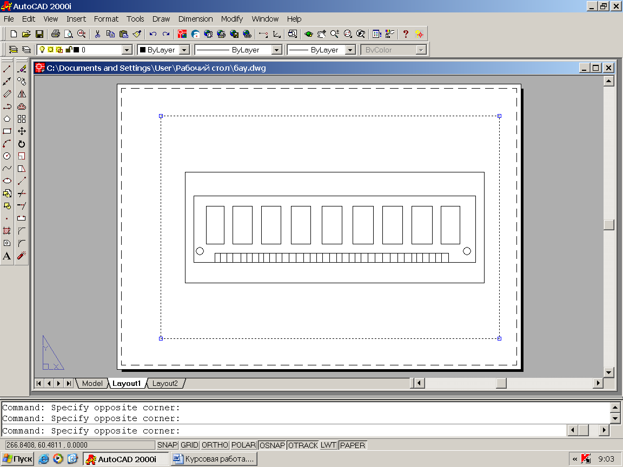This screenshot has height=467, width=623.
Task: Select the Circle draw tool
Action: click(6, 156)
